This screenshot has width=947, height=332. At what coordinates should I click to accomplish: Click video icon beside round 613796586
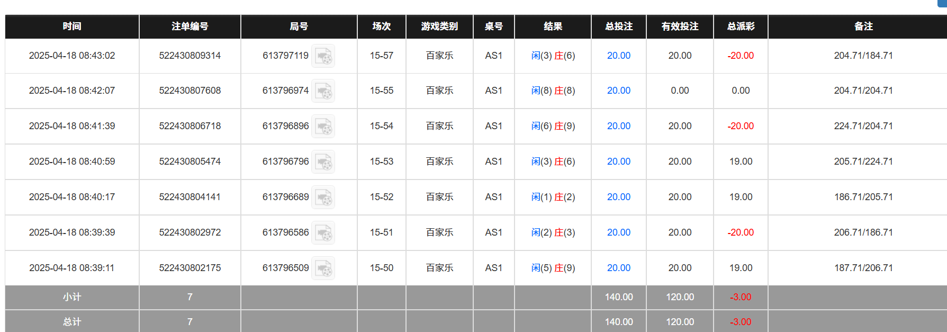tap(323, 233)
